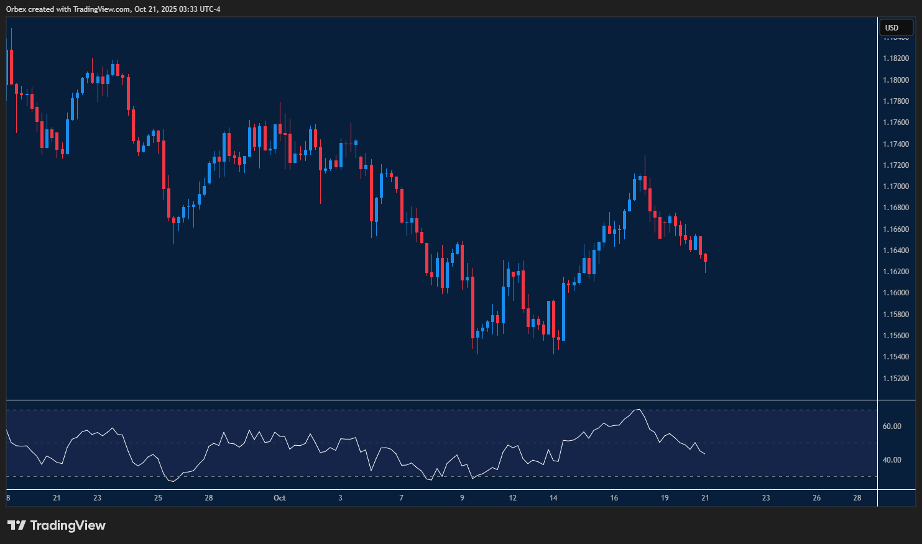Image resolution: width=922 pixels, height=544 pixels.
Task: Select date 19 on the time axis
Action: 665,498
